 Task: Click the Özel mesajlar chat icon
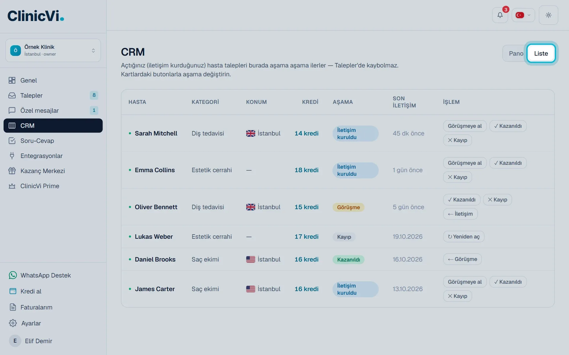pos(12,110)
